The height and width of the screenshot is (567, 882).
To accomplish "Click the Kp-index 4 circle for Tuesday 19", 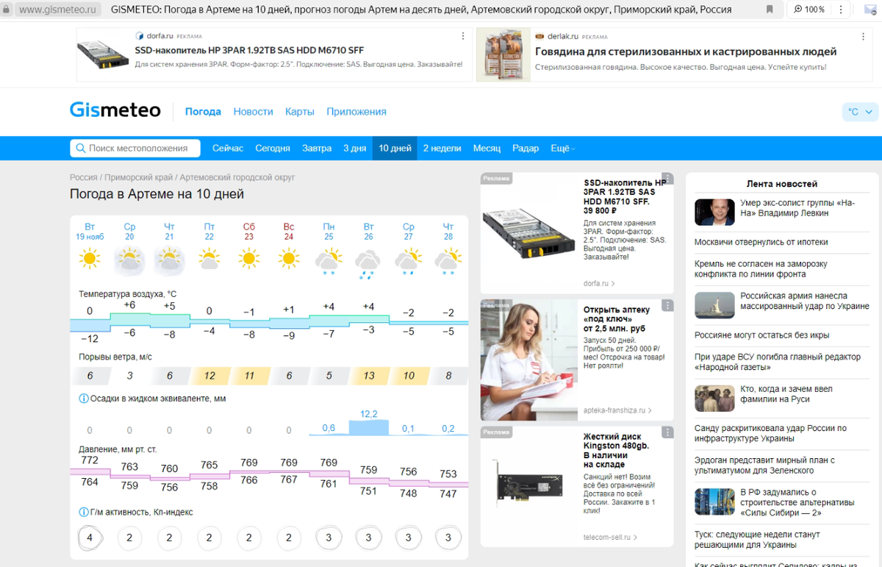I will (90, 538).
